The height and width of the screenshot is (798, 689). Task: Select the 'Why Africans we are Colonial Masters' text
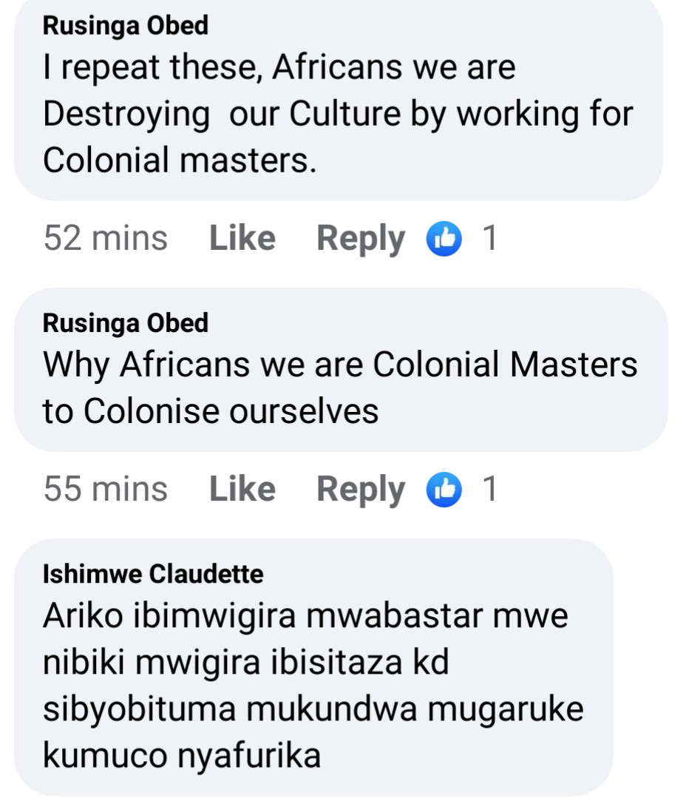point(340,365)
